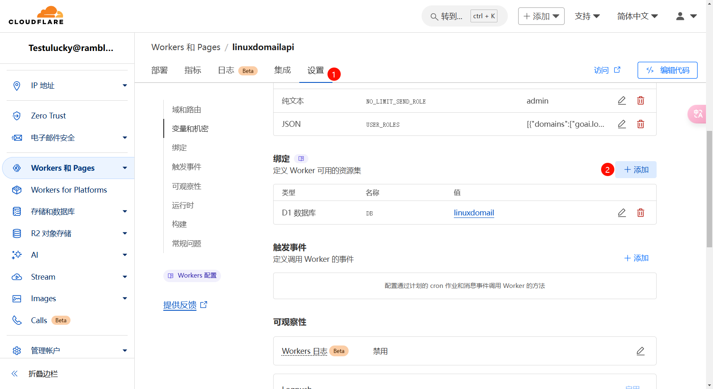This screenshot has height=389, width=713.
Task: Click the page vertical scrollbar thumb
Action: click(709, 188)
